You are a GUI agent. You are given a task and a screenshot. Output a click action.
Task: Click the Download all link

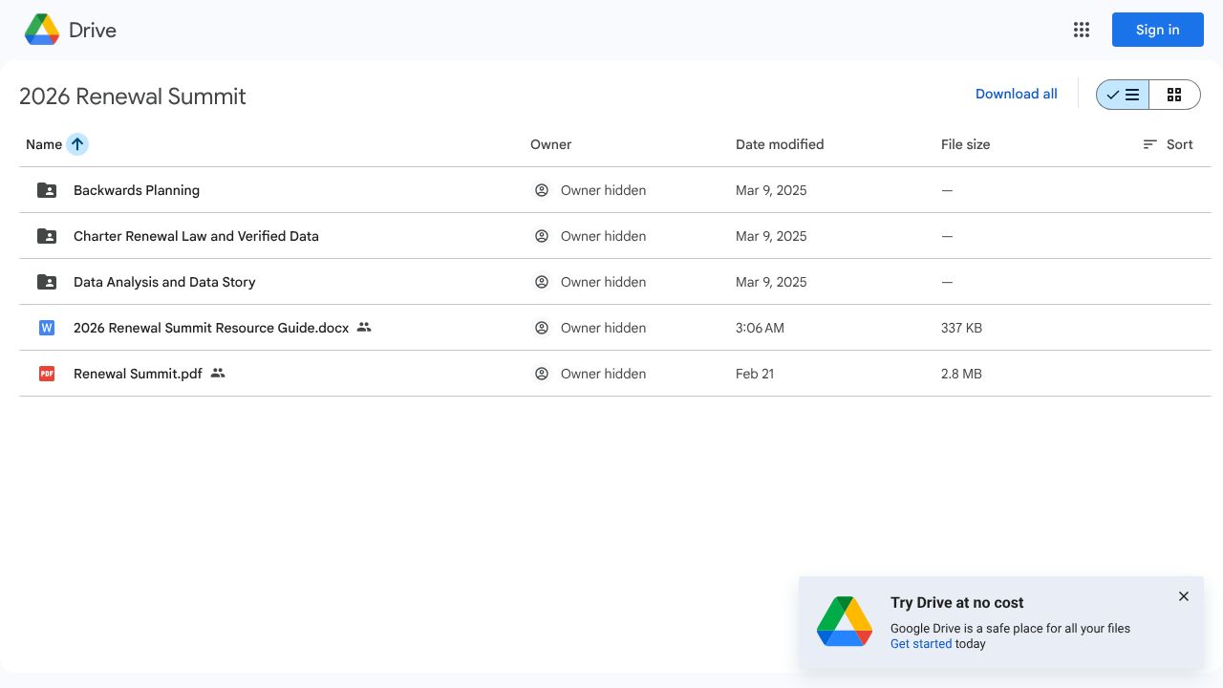click(x=1016, y=94)
